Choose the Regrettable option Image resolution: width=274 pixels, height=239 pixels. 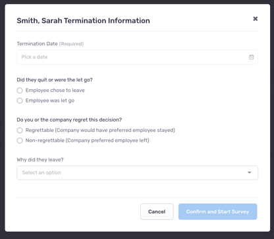20,131
